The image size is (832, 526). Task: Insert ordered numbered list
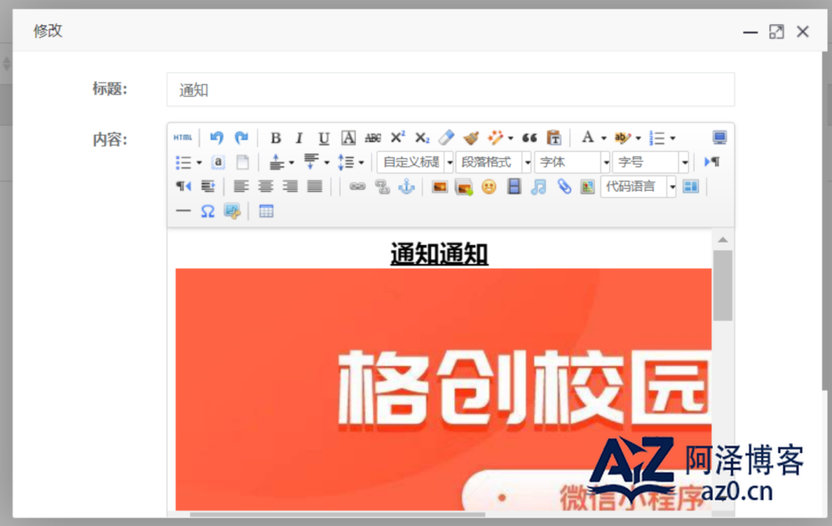point(656,138)
